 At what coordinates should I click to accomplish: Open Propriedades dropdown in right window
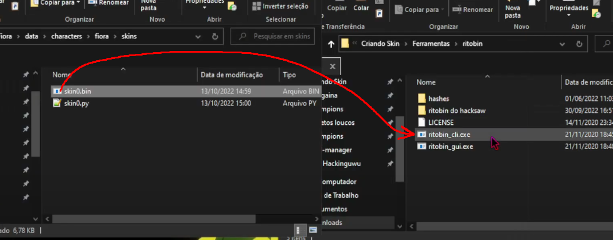pyautogui.click(x=569, y=11)
